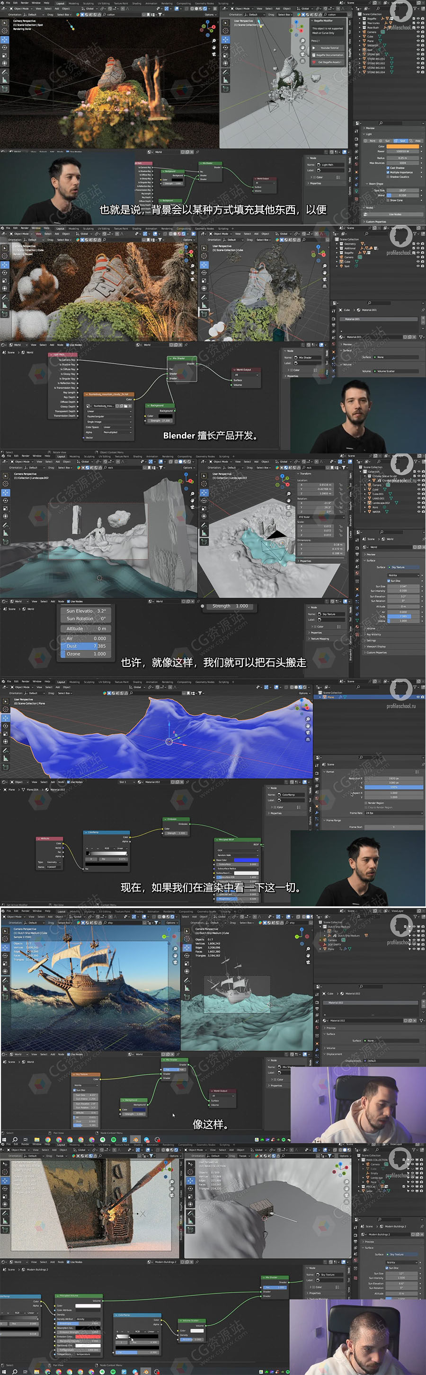Expand Viewport Display panel in statue window
This screenshot has width=426, height=1375.
pos(376,647)
